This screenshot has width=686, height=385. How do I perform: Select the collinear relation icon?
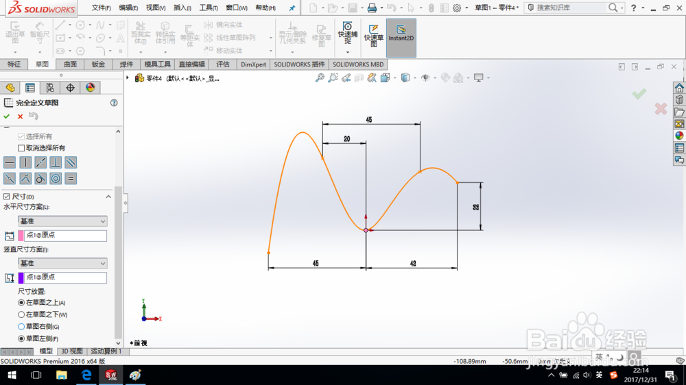[x=40, y=162]
